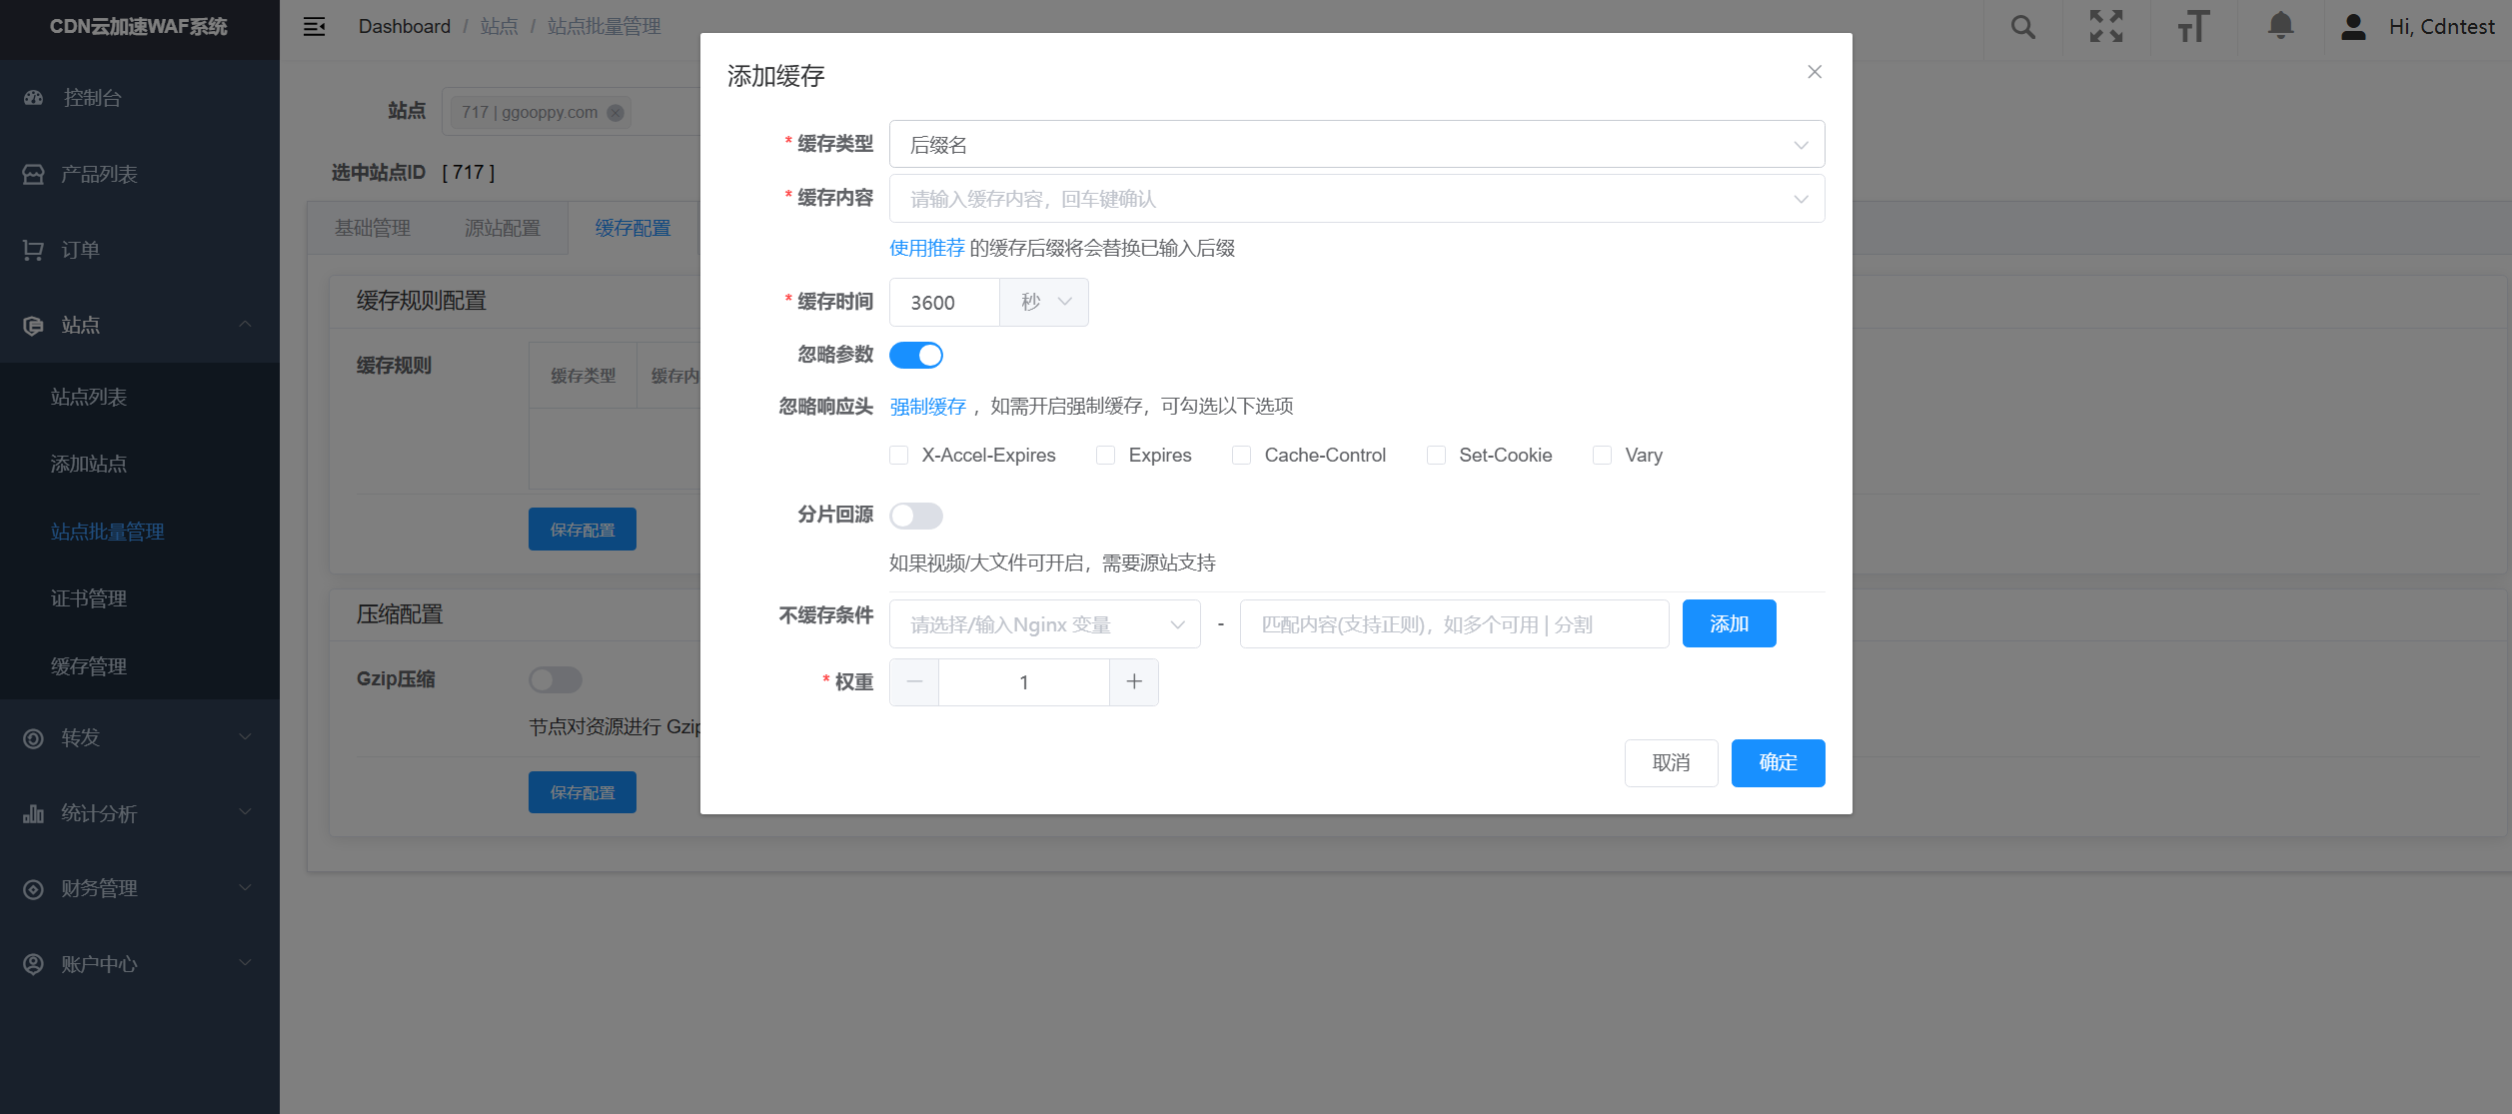Enable the 分片回源 switch
This screenshot has height=1114, width=2512.
pyautogui.click(x=916, y=516)
